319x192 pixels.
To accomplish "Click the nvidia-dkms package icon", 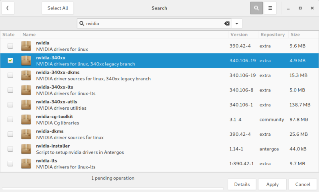I will (26, 134).
